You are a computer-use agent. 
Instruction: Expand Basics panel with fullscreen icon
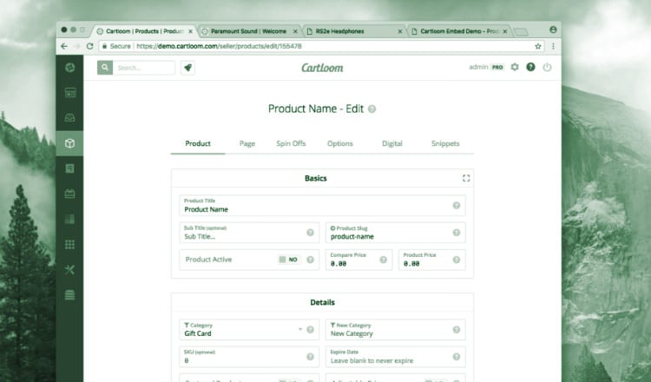tap(466, 178)
